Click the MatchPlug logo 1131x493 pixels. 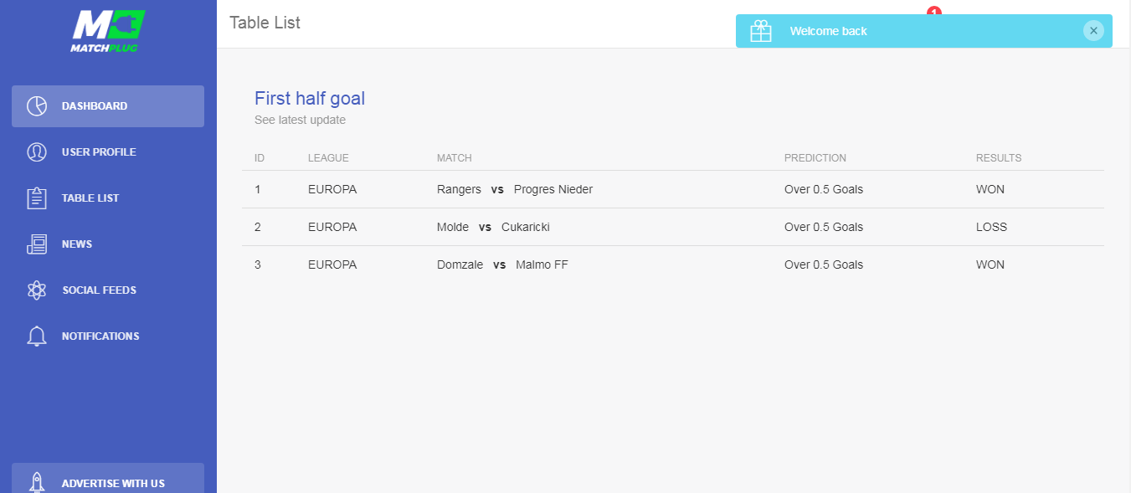[108, 31]
